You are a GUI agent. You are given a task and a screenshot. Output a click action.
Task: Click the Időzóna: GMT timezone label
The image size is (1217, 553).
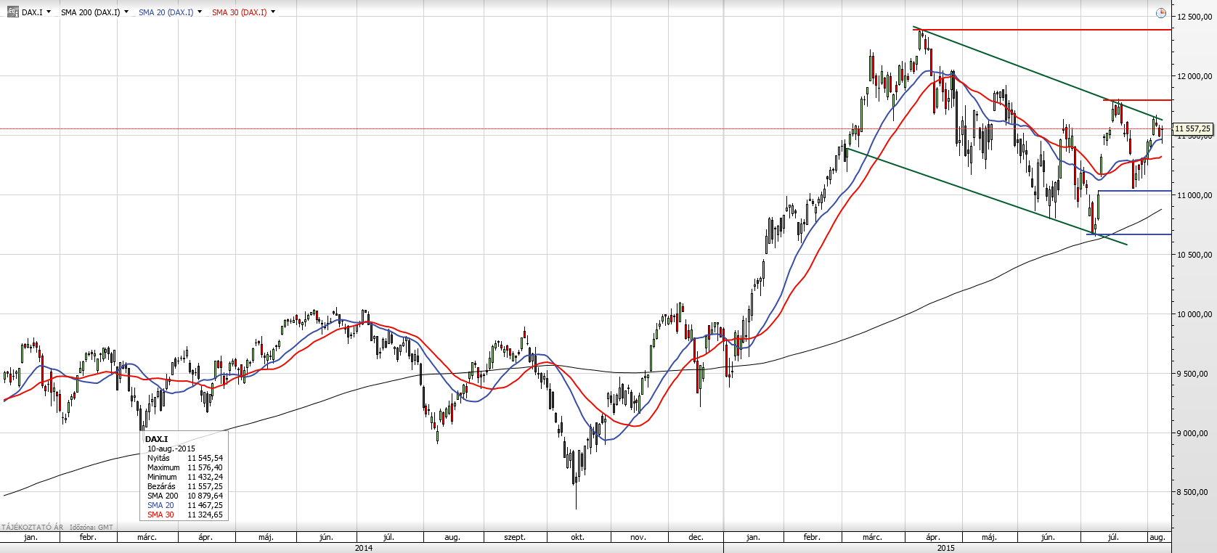pyautogui.click(x=91, y=528)
